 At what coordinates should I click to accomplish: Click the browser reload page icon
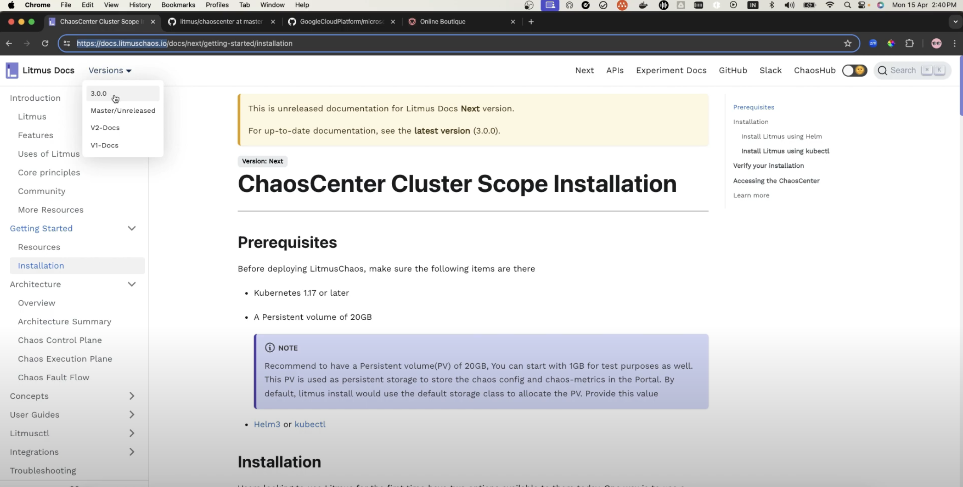tap(45, 43)
